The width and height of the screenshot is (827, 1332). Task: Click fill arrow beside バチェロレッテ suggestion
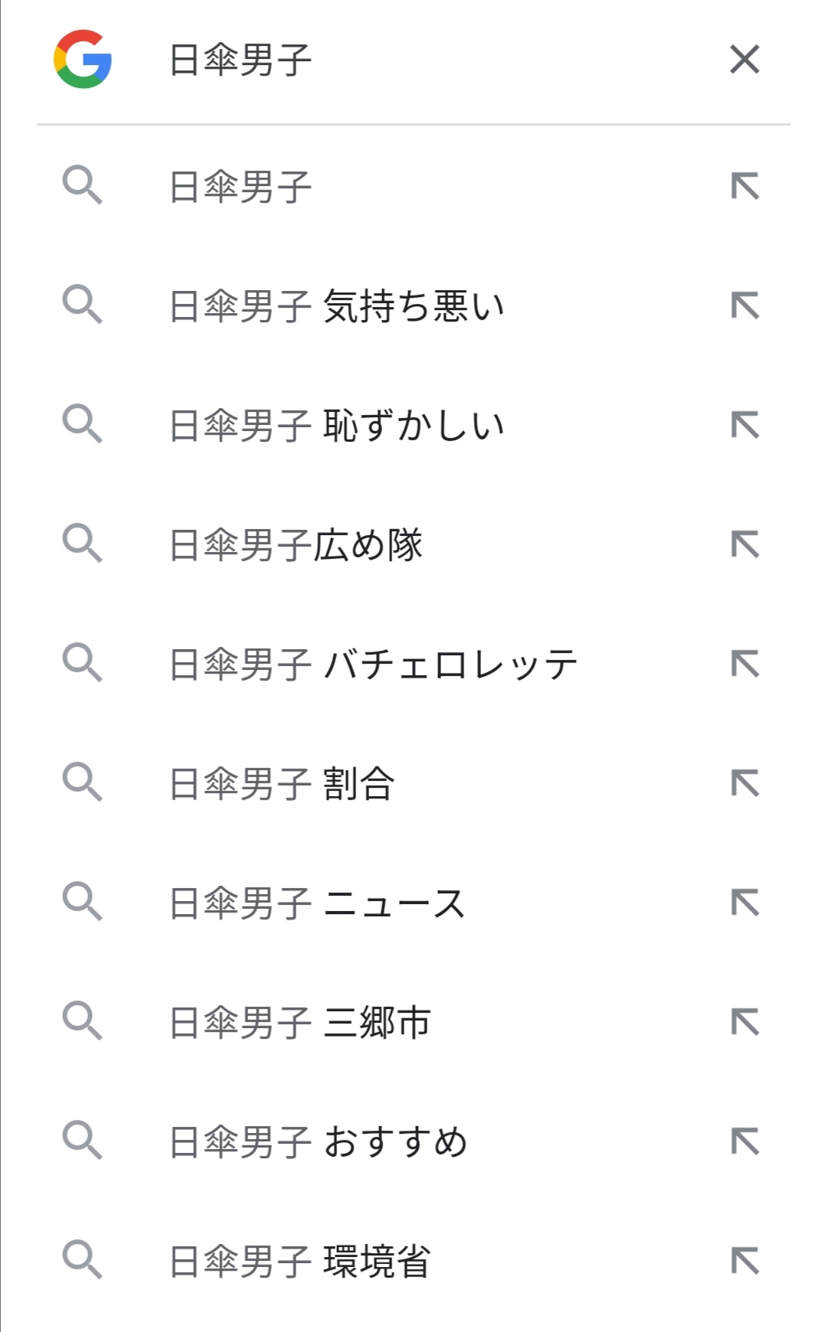[x=744, y=664]
